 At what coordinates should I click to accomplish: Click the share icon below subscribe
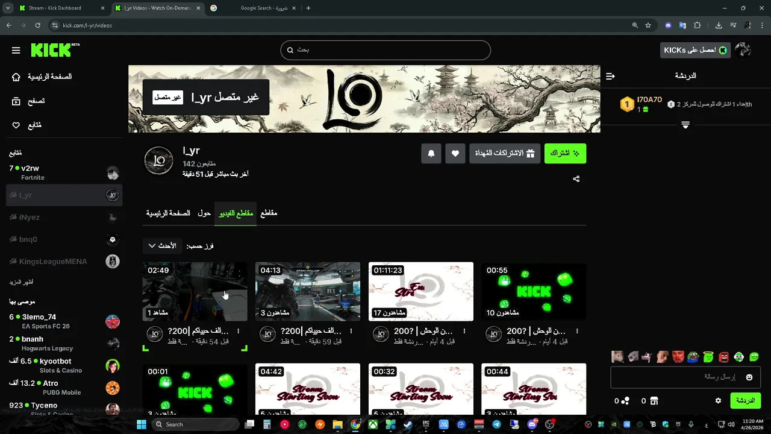click(x=576, y=179)
